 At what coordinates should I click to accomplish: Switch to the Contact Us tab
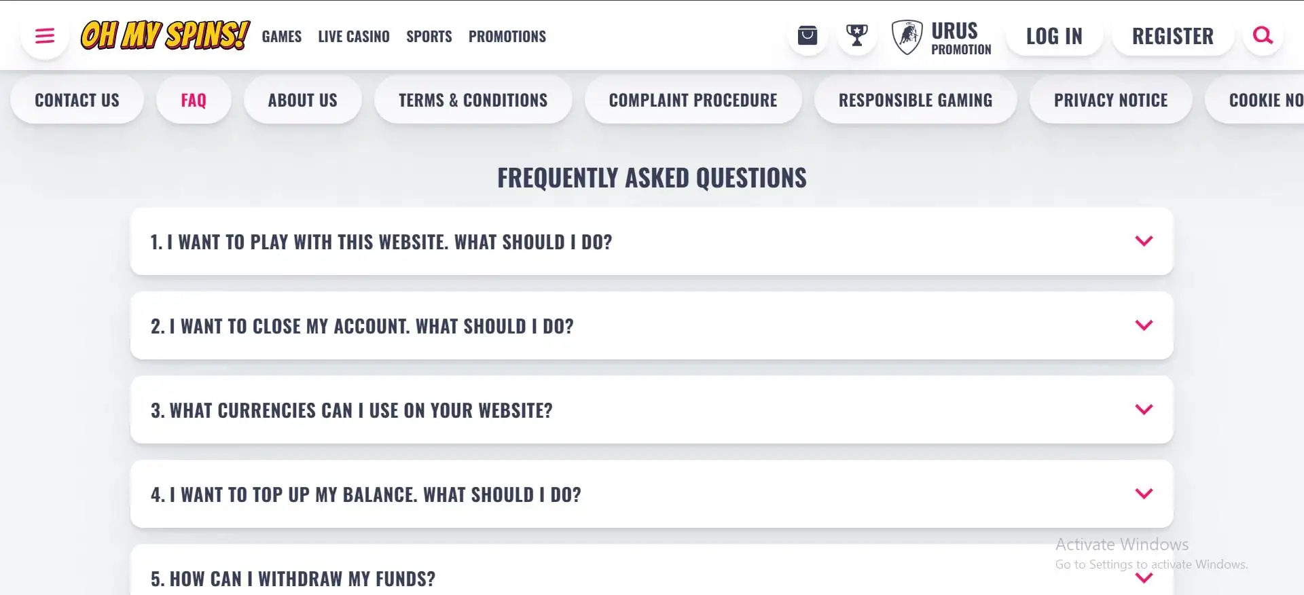tap(77, 100)
